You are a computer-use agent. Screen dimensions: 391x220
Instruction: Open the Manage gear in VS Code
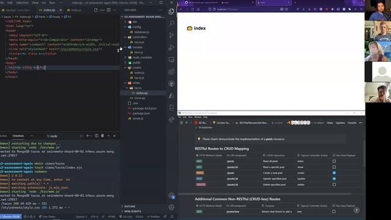pos(171,207)
